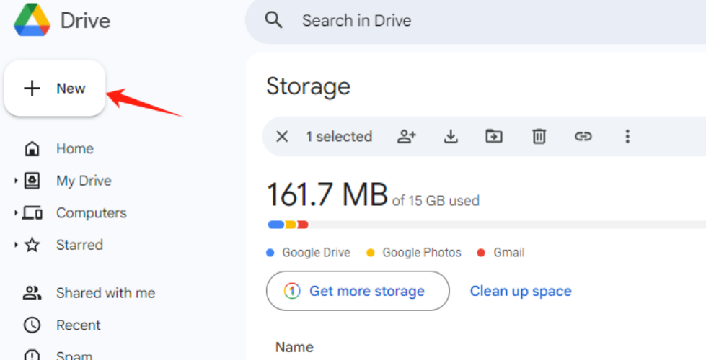The width and height of the screenshot is (706, 360).
Task: Click the New button
Action: [x=56, y=89]
